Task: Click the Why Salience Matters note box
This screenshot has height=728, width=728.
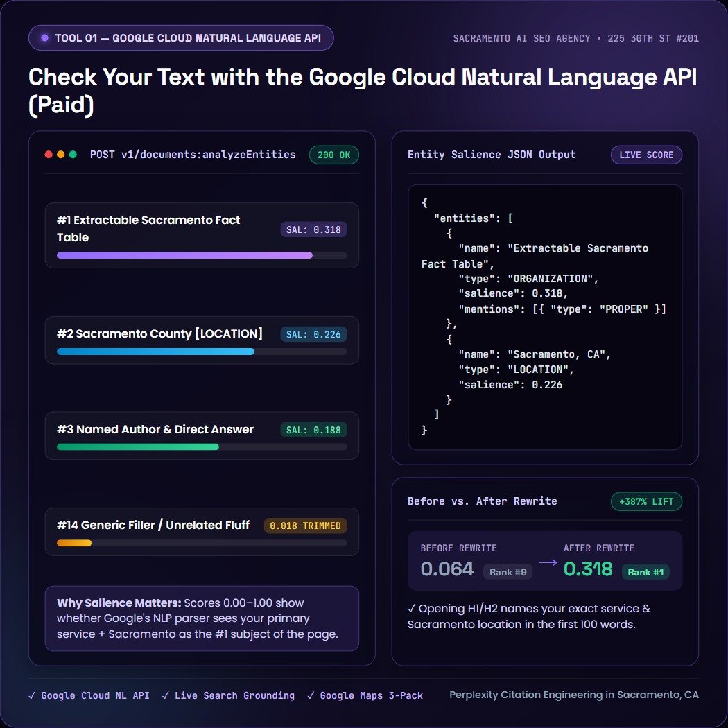Action: pyautogui.click(x=202, y=618)
